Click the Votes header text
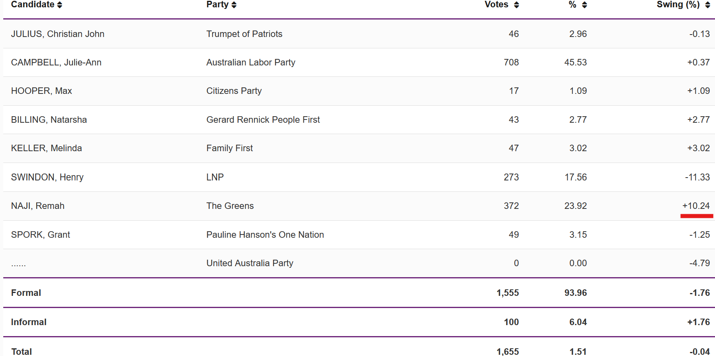This screenshot has width=715, height=356. pyautogui.click(x=496, y=4)
